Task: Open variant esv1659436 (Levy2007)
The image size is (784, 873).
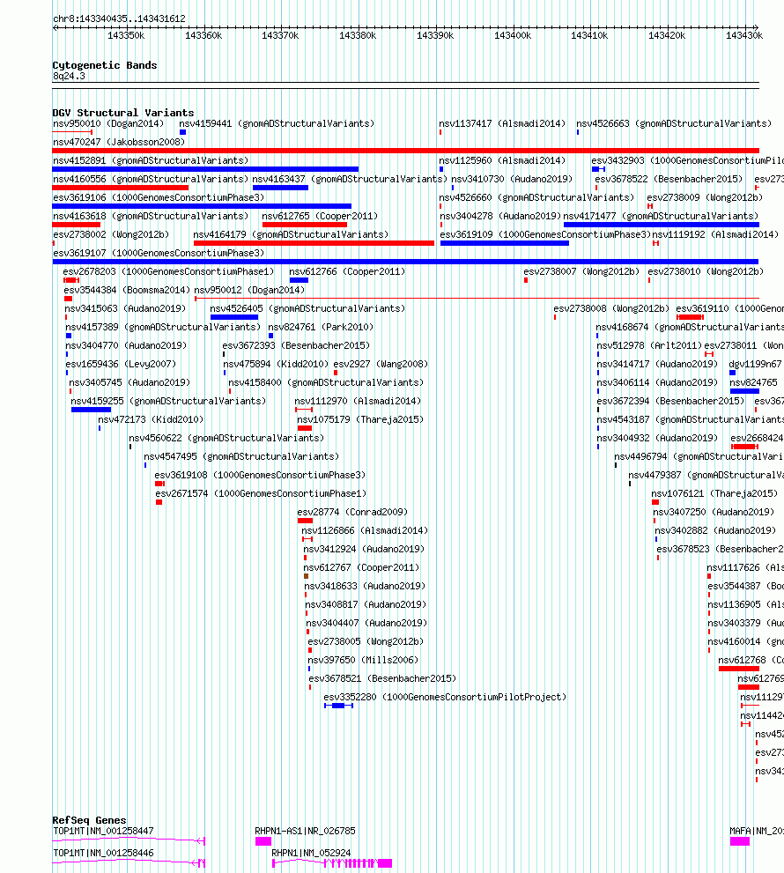Action: (121, 364)
